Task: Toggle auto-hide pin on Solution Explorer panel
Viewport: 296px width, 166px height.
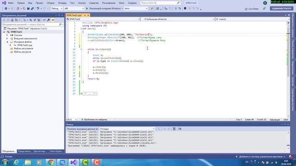Action: (x=59, y=15)
